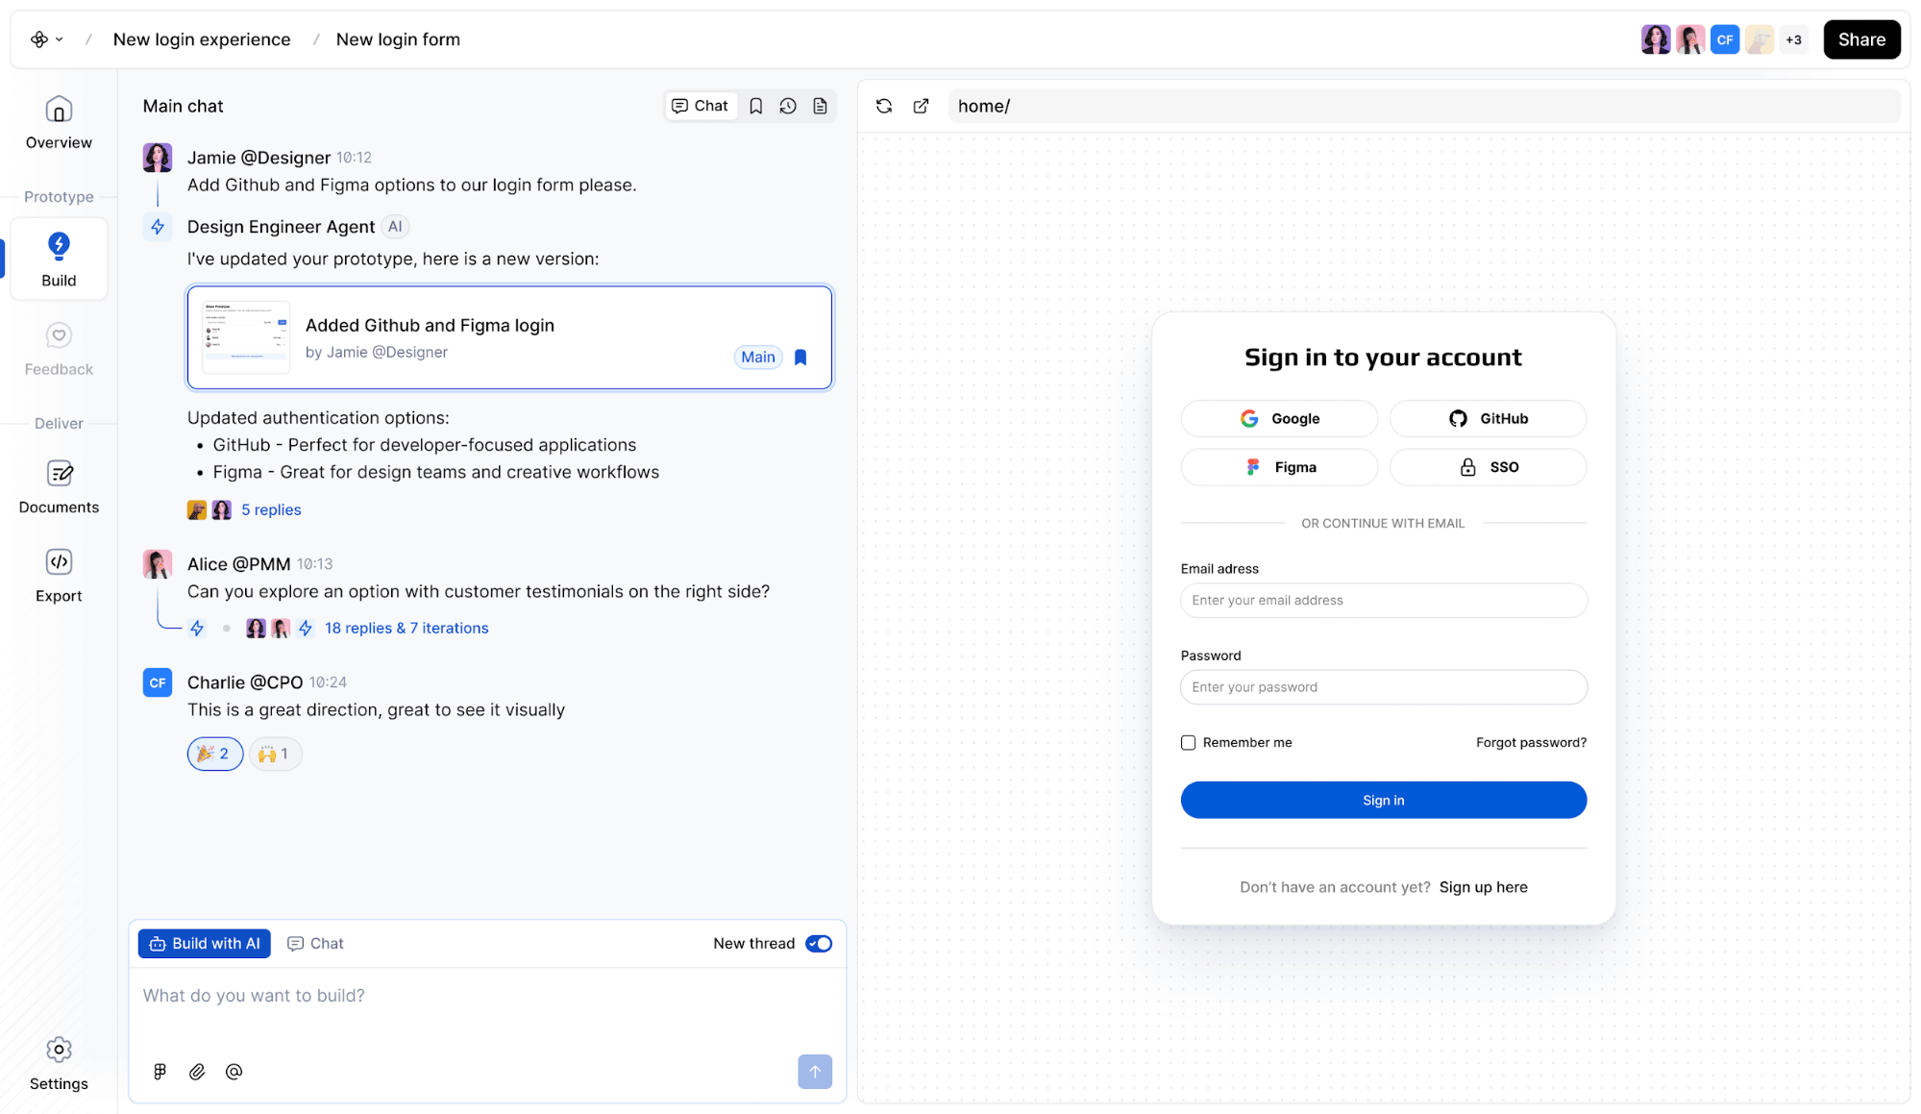Check the Remember me checkbox
The height and width of the screenshot is (1114, 1921).
1188,742
